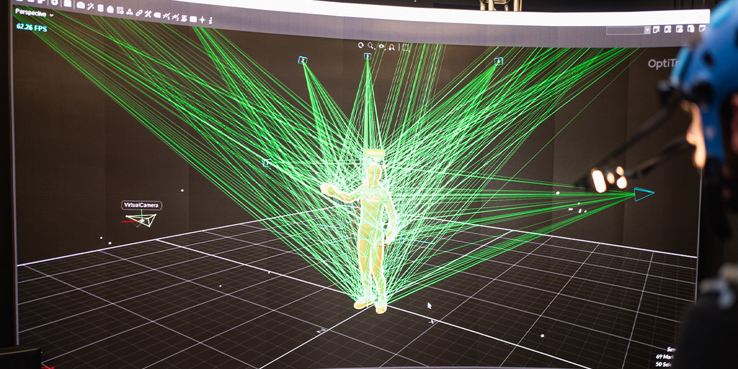
Task: Expand the layout combo box arrow at top right
Action: (x=648, y=30)
